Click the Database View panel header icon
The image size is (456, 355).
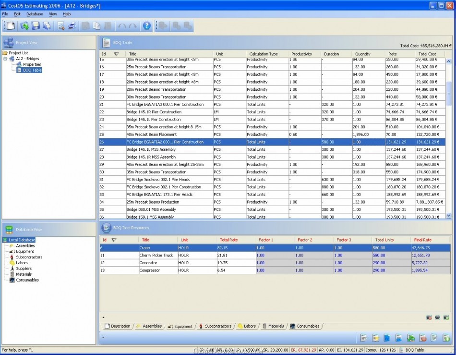(9, 230)
